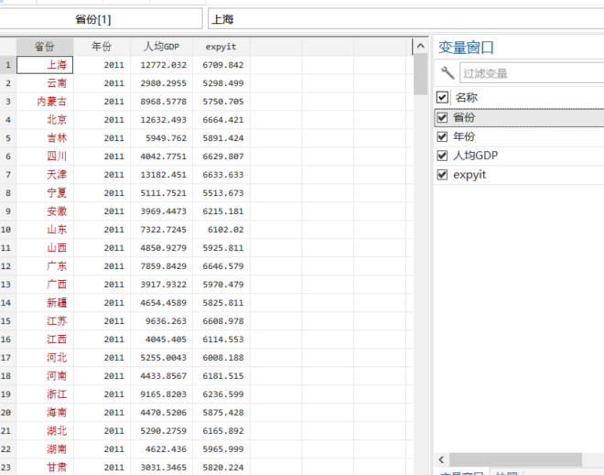This screenshot has width=604, height=475.
Task: Select the 江西 province cell
Action: pos(45,340)
